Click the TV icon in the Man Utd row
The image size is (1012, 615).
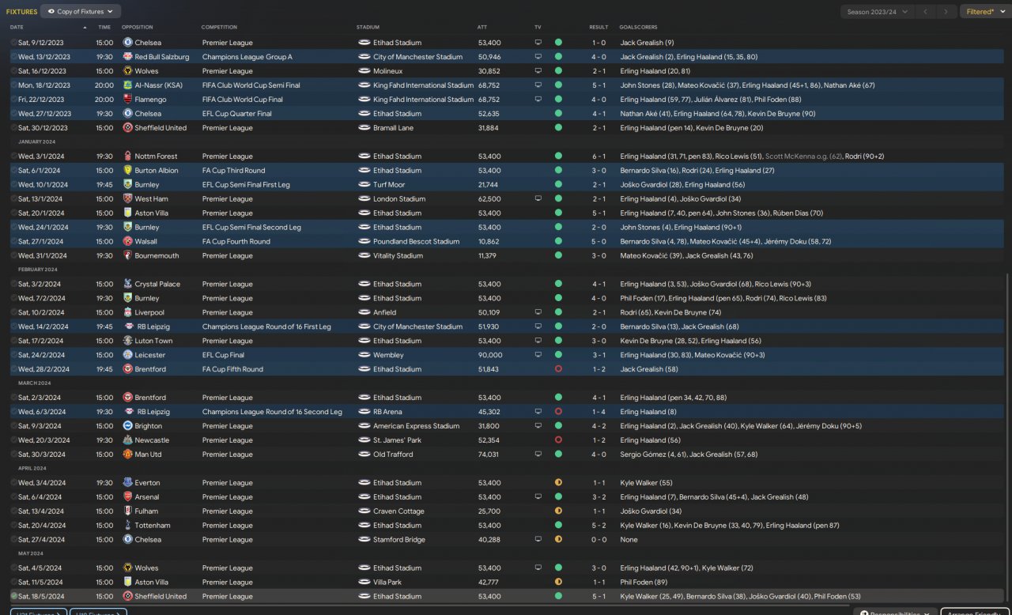coord(538,455)
